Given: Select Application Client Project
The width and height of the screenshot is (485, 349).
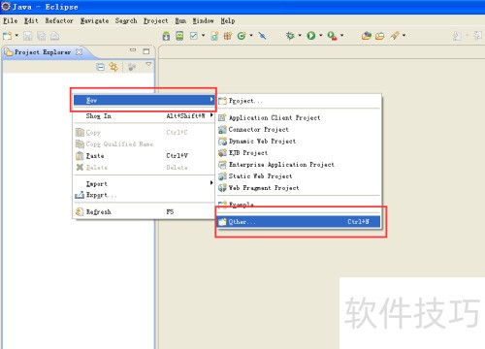Looking at the screenshot, I should [299, 117].
